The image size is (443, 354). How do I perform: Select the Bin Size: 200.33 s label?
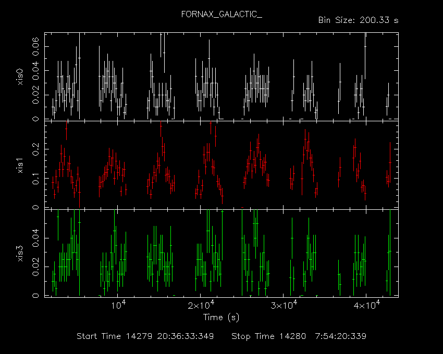(x=358, y=20)
